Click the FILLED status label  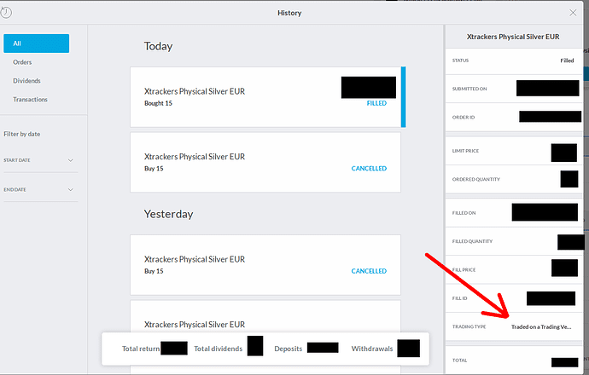376,103
